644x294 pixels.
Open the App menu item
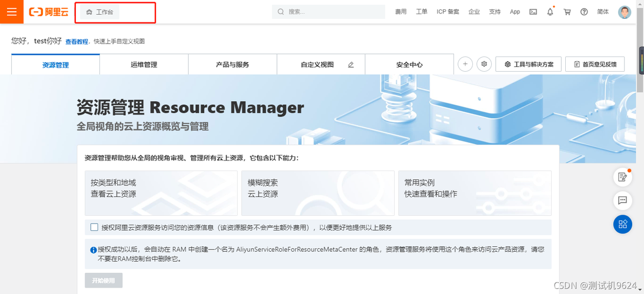coord(515,12)
